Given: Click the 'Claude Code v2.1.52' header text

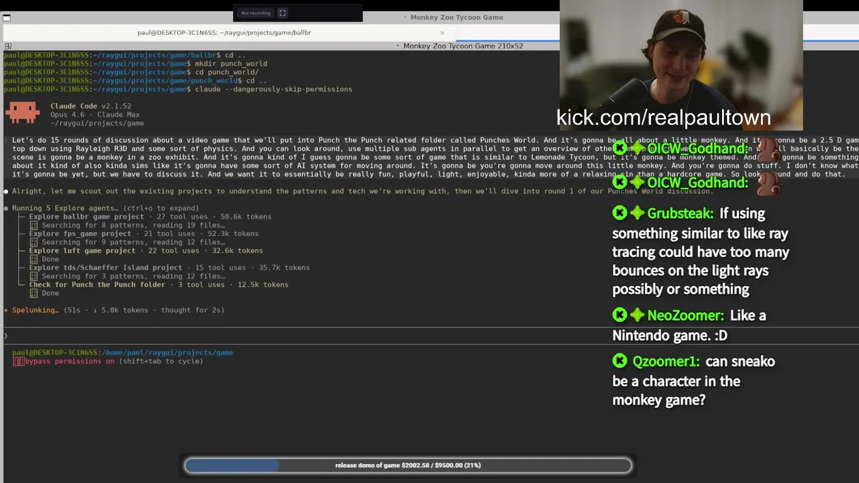Looking at the screenshot, I should 91,106.
